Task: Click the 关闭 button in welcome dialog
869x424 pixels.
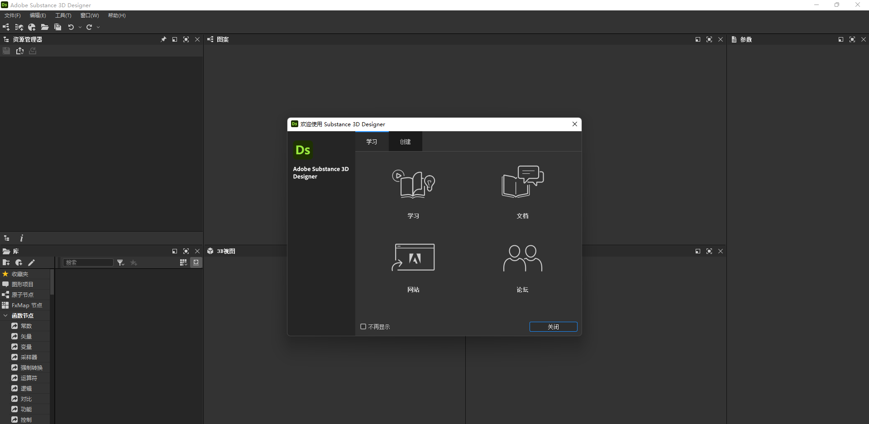Action: 553,327
